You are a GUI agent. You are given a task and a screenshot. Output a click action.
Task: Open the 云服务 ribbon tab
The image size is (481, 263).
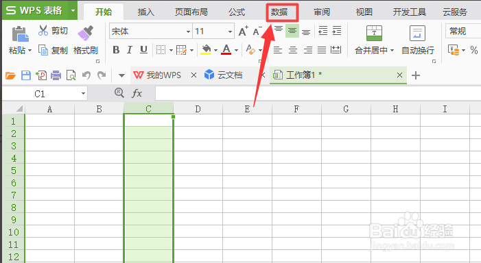coord(455,12)
